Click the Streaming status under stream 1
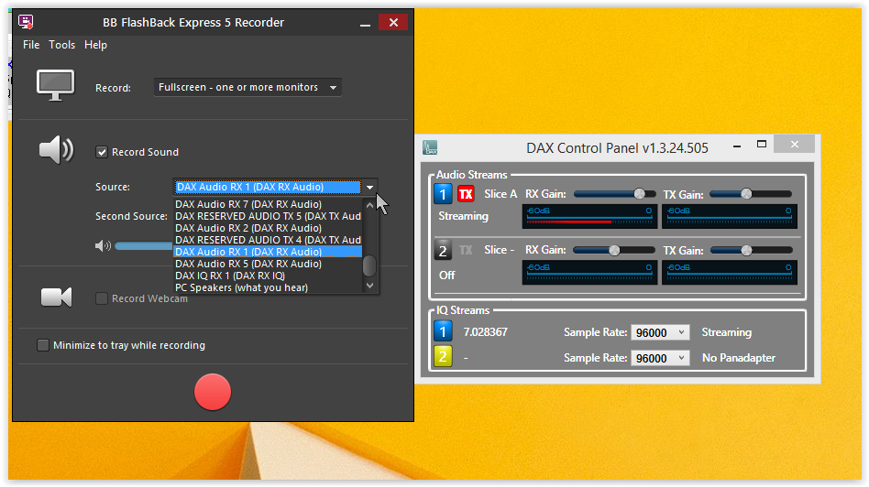Image resolution: width=869 pixels, height=487 pixels. point(463,216)
